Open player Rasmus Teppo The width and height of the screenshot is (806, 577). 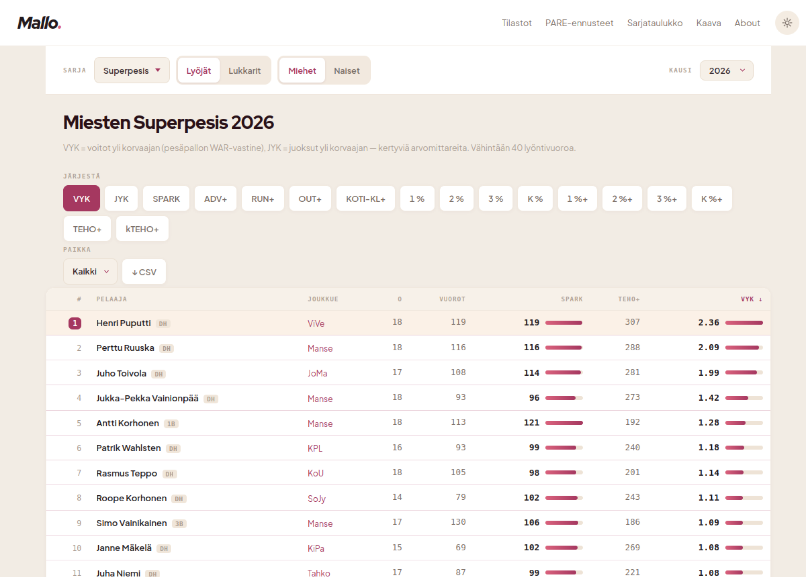pyautogui.click(x=127, y=473)
